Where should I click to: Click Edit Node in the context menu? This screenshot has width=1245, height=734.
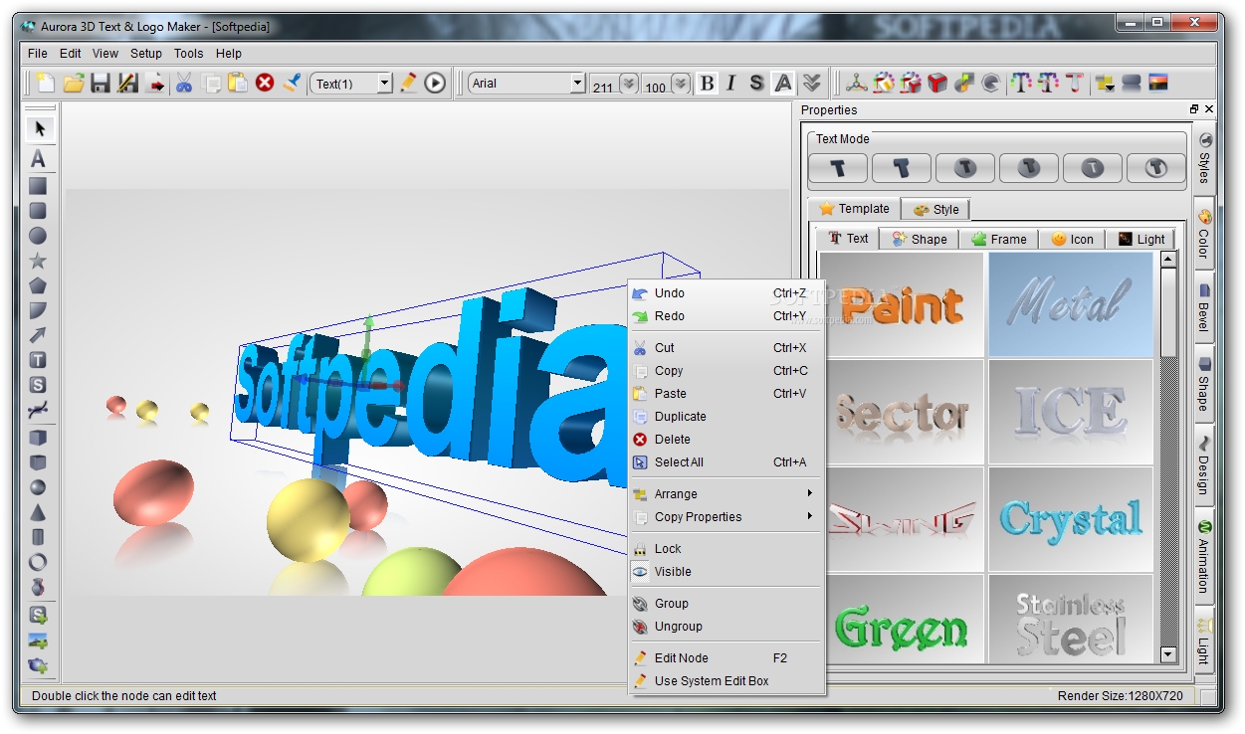tap(726, 658)
